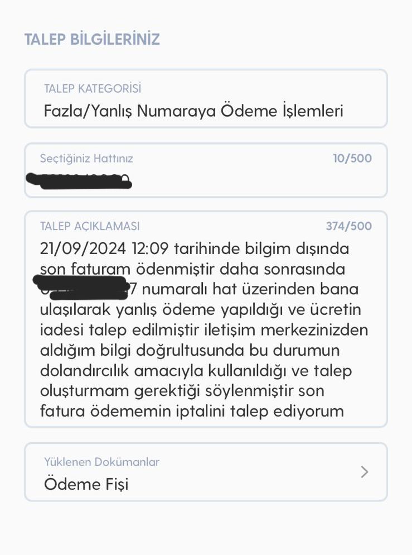The width and height of the screenshot is (412, 555).
Task: Expand the Yüklenen Dokümanlar row
Action: click(205, 472)
